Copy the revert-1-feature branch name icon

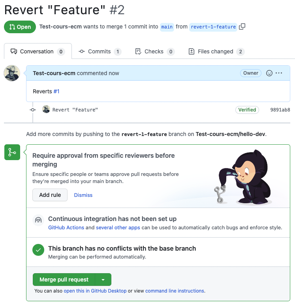[x=242, y=27]
